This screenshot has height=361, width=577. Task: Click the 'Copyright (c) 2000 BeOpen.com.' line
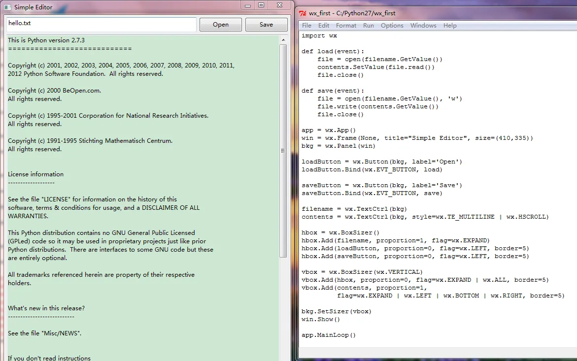pos(54,91)
